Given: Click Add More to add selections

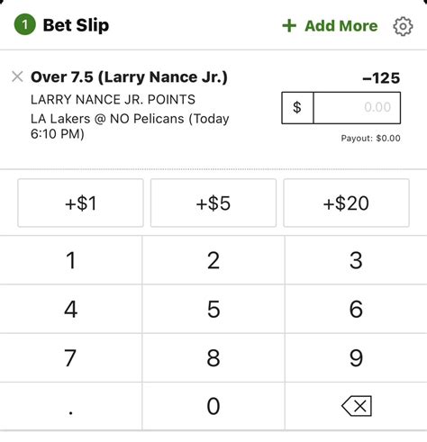Looking at the screenshot, I should coord(330,26).
